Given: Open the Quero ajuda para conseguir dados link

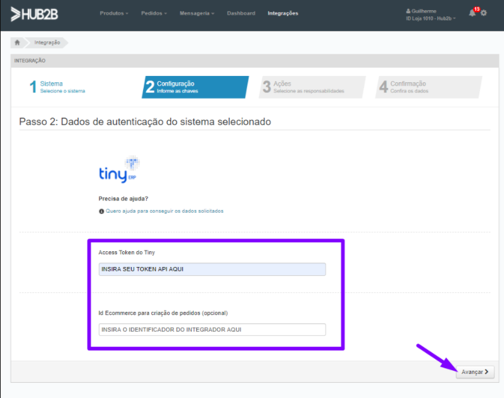Looking at the screenshot, I should coord(165,211).
